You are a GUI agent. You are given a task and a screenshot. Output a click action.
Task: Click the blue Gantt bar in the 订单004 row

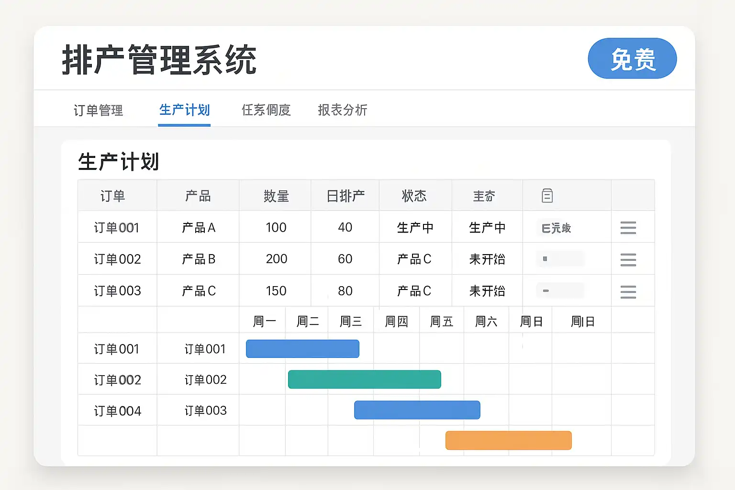pyautogui.click(x=417, y=410)
